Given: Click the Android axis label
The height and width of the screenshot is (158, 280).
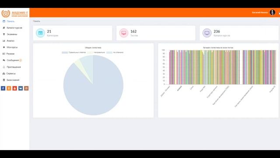Looking at the screenshot, I should click(x=179, y=88).
